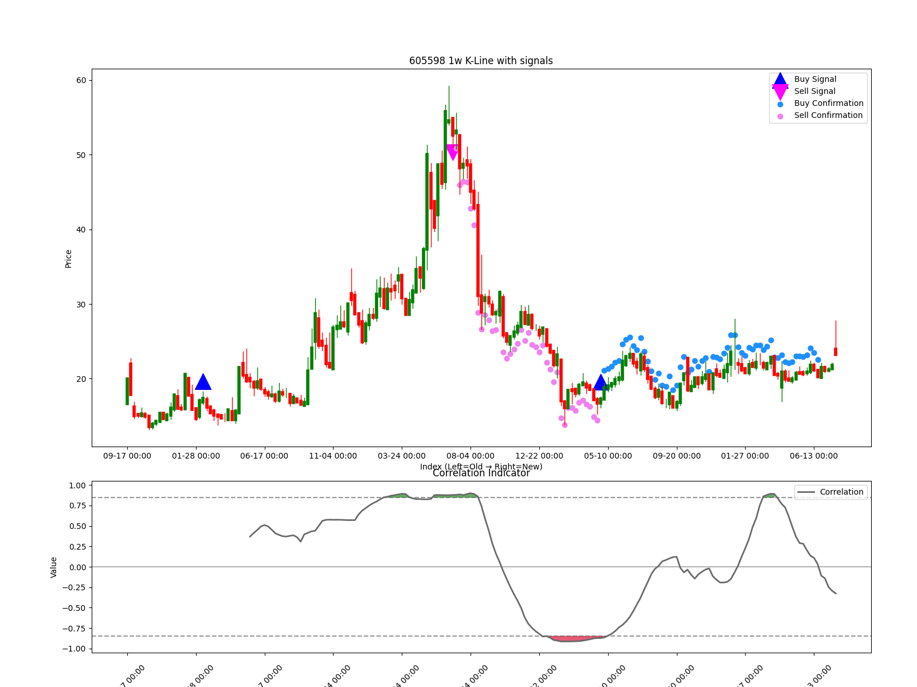
Task: Click the 'Sell Signal' legend label
Action: tap(814, 92)
